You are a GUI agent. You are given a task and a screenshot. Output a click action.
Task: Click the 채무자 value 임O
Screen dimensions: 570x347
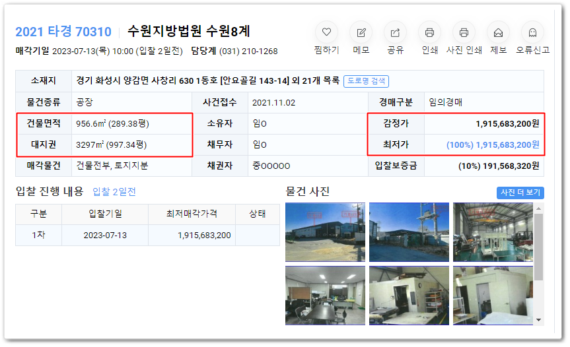(x=260, y=145)
